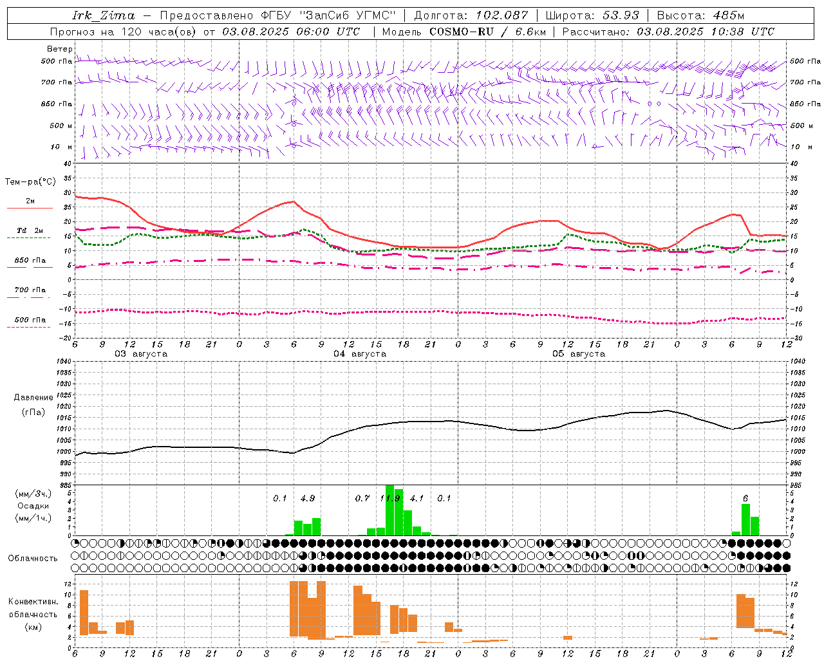
Task: Click the precipitation total "11.9"
Action: pos(391,498)
